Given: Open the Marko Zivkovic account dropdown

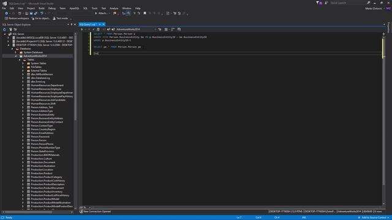Looking at the screenshot, I should [374, 9].
